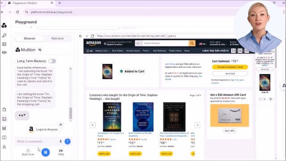This screenshot has height=161, width=286.
Task: Click embedded browser back arrow
Action: click(x=80, y=36)
